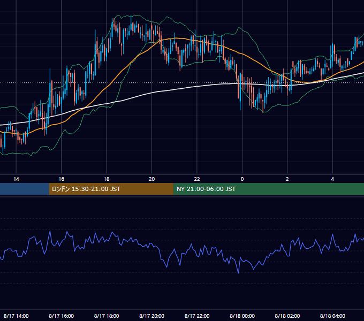Click the NY 21:00-06:00 JST session bar
364x321 pixels.
(269, 189)
